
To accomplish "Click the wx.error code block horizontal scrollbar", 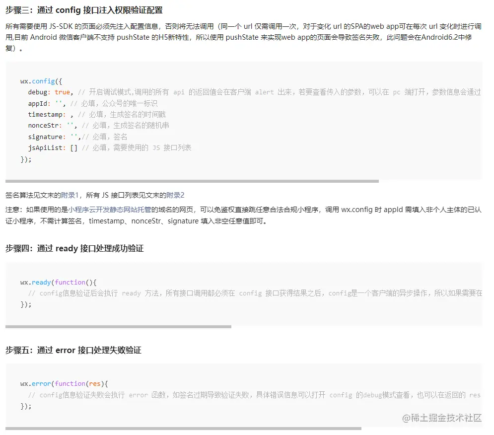I will [183, 429].
